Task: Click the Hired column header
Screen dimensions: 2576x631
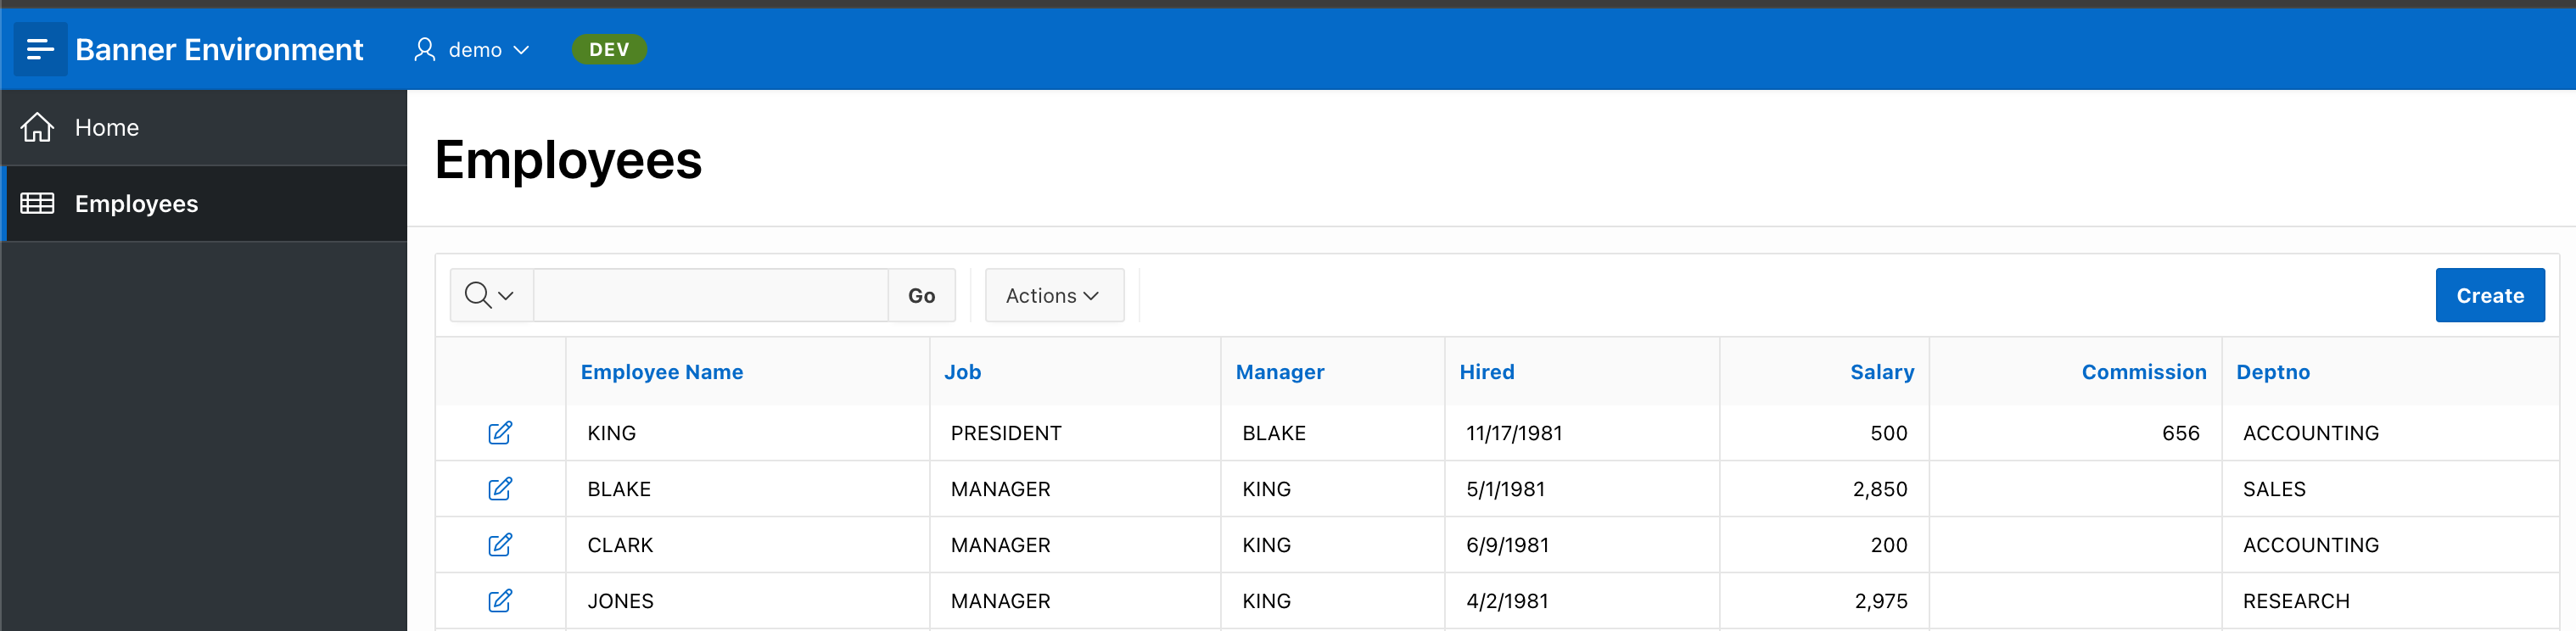Action: point(1487,372)
